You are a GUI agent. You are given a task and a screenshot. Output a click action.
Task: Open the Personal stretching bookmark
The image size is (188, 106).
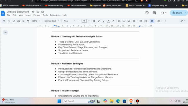(x=55, y=5)
